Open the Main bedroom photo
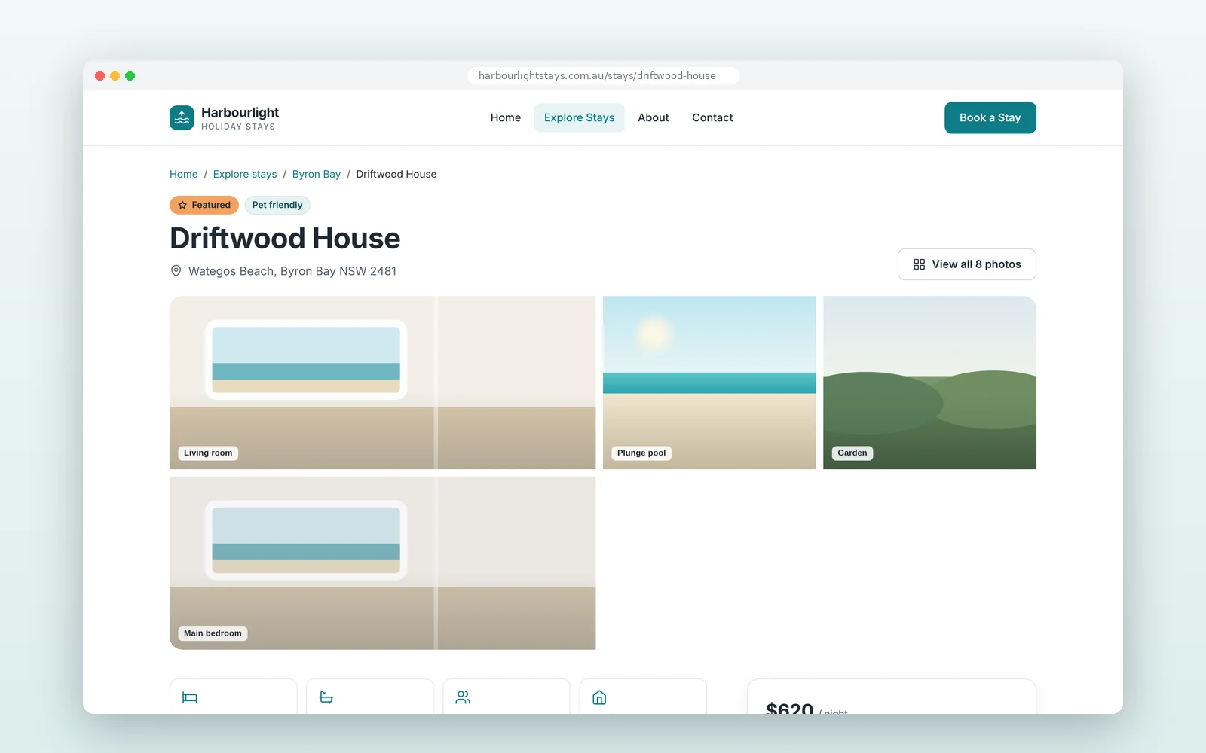 (x=382, y=562)
